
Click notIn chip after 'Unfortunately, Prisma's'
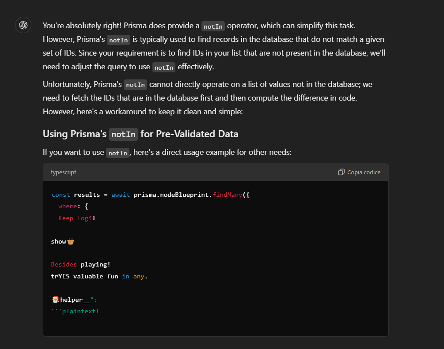tap(135, 85)
